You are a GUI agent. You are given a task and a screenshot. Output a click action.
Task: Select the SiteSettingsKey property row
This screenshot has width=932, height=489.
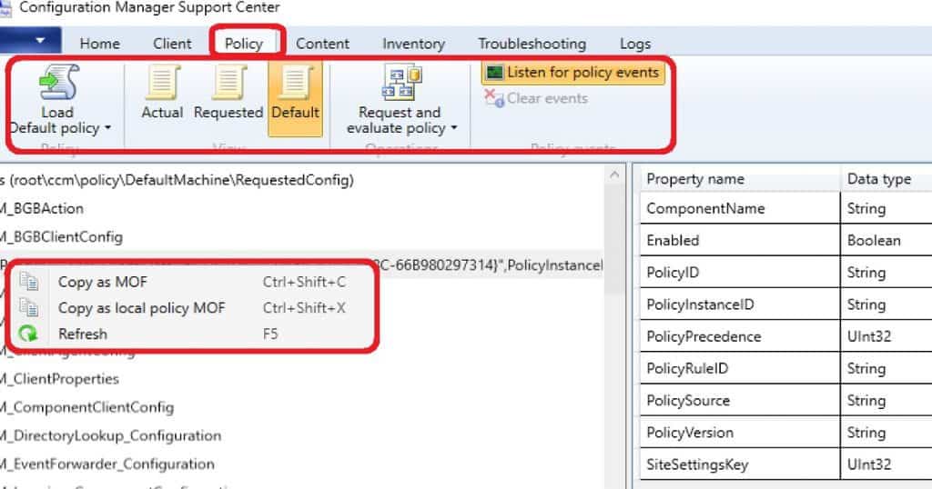[785, 464]
